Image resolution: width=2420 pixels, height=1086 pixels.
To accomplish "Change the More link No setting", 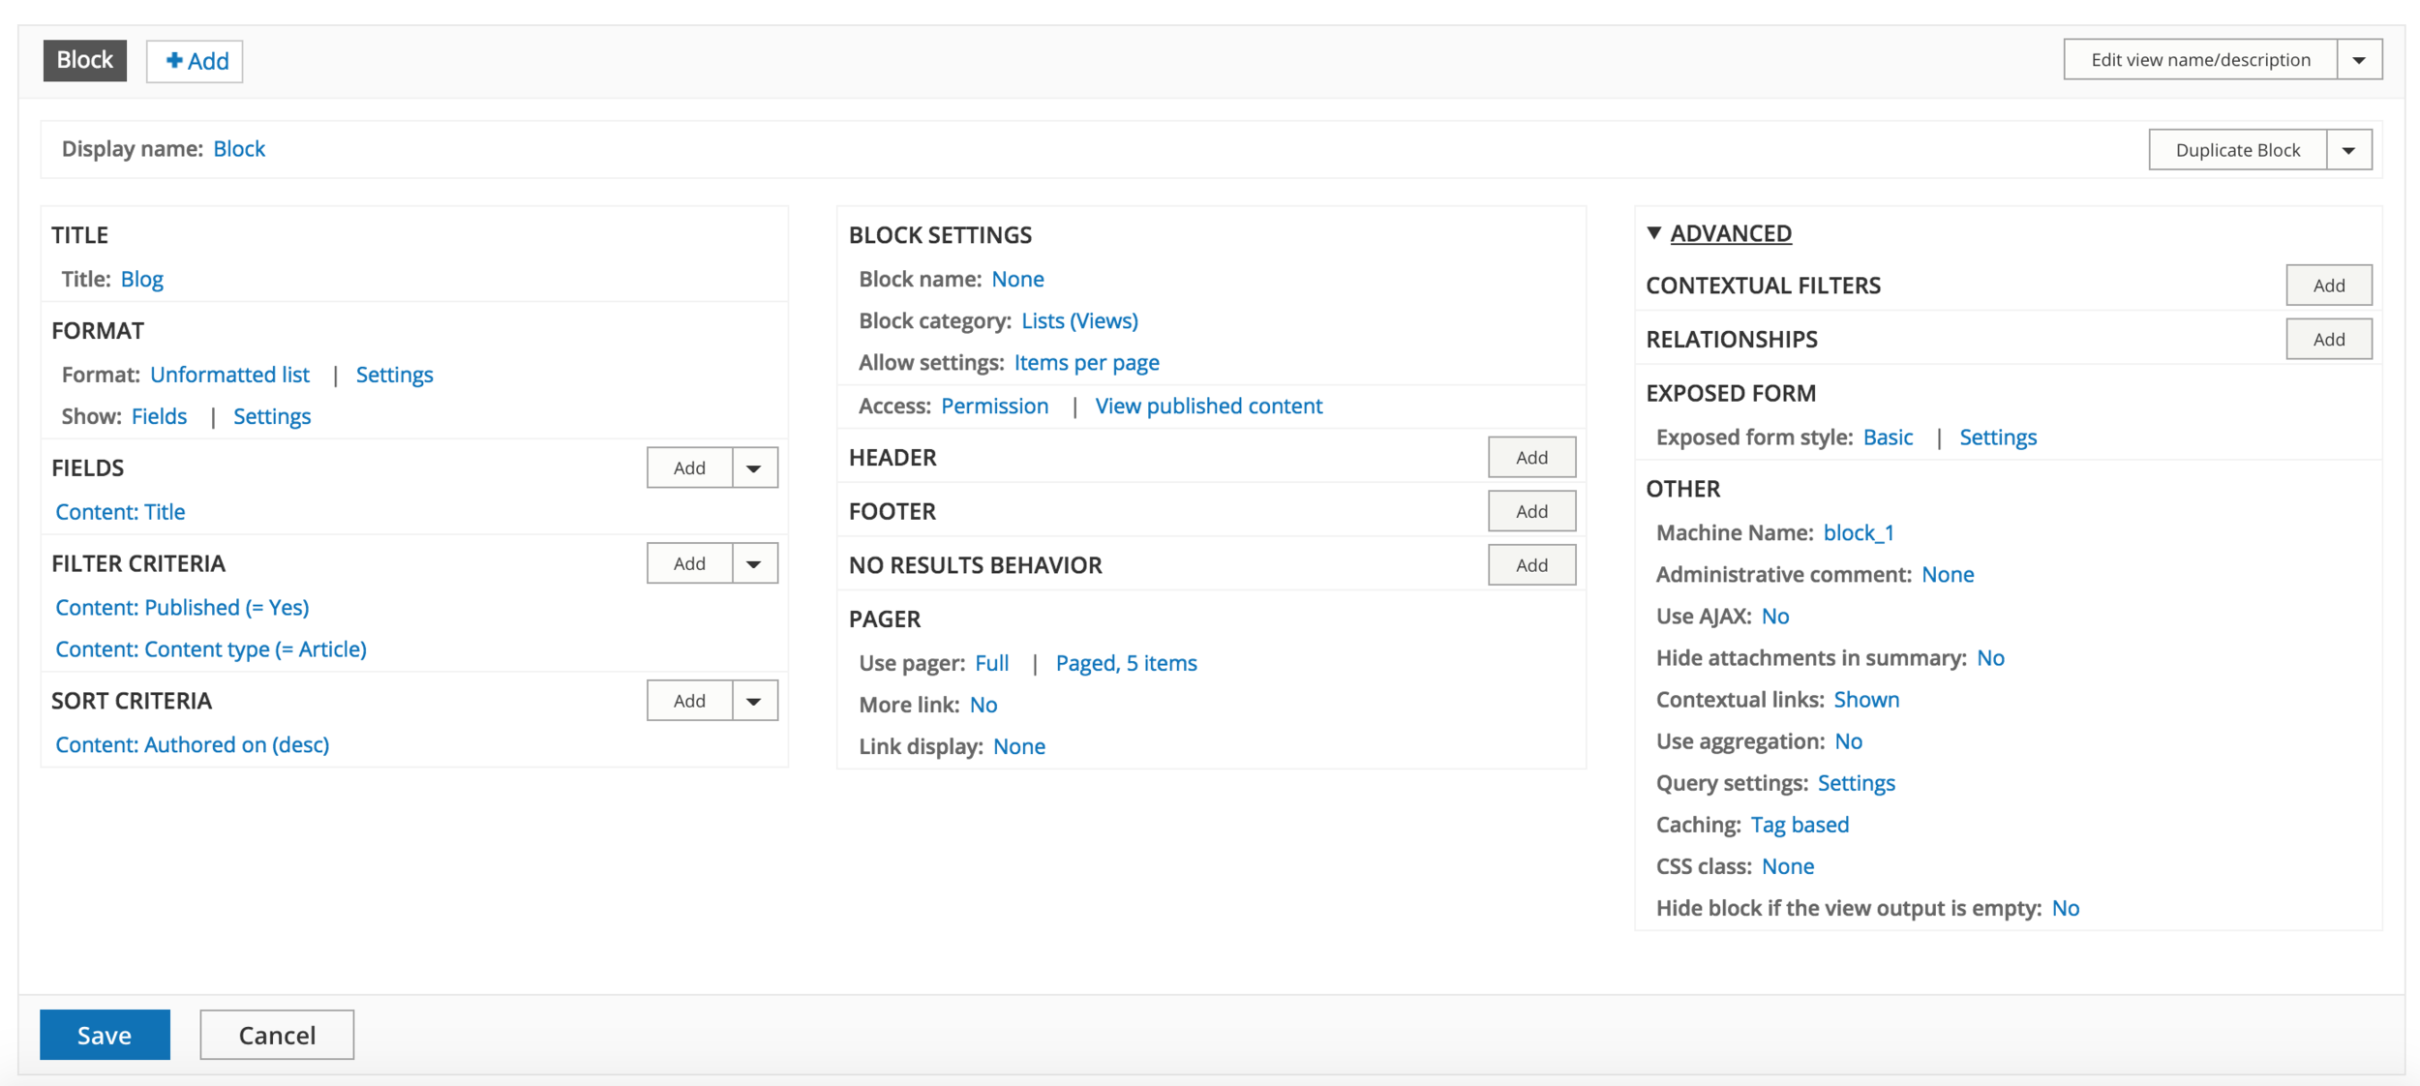I will point(983,705).
